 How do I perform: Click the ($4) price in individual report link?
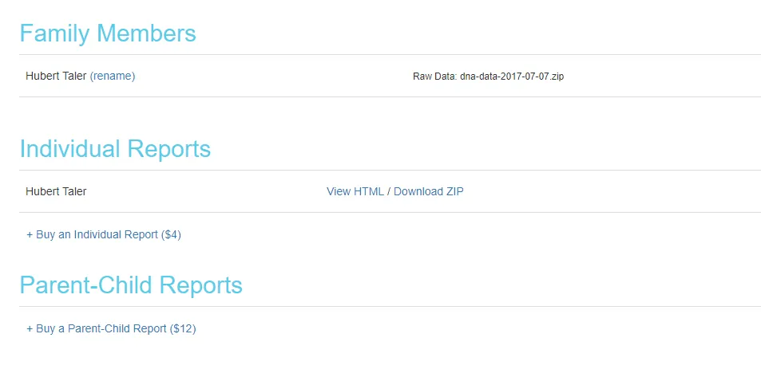[172, 234]
